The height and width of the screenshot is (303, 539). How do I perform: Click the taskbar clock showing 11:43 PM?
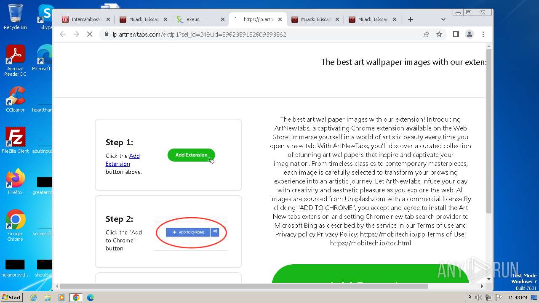coord(518,298)
